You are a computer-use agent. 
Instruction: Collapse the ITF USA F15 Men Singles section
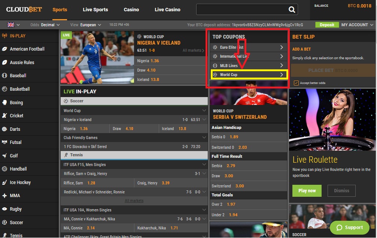(x=204, y=165)
